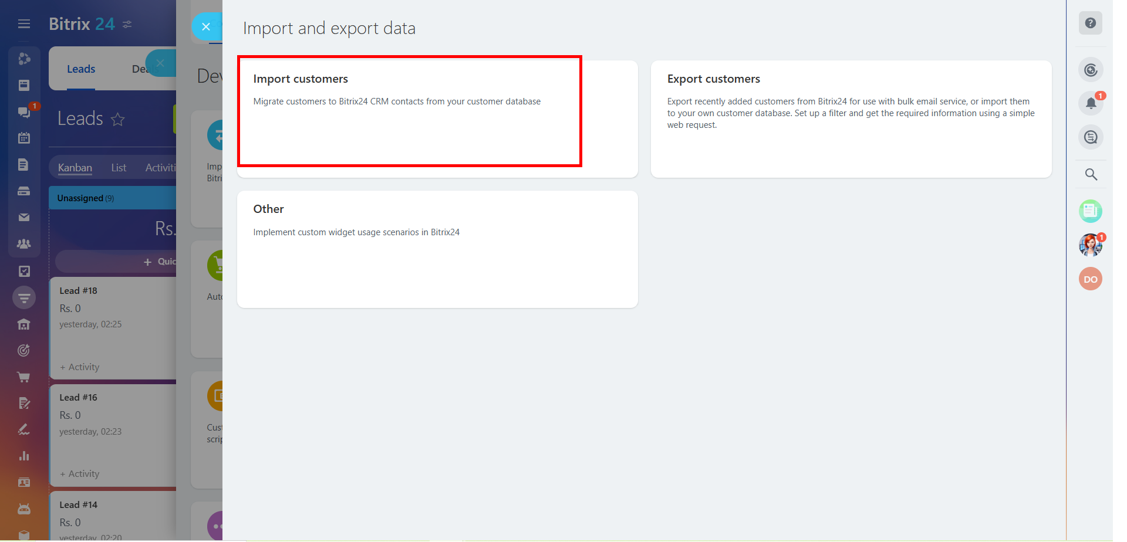Viewport: 1127px width, 542px height.
Task: Click the Quick lead add button
Action: click(160, 262)
